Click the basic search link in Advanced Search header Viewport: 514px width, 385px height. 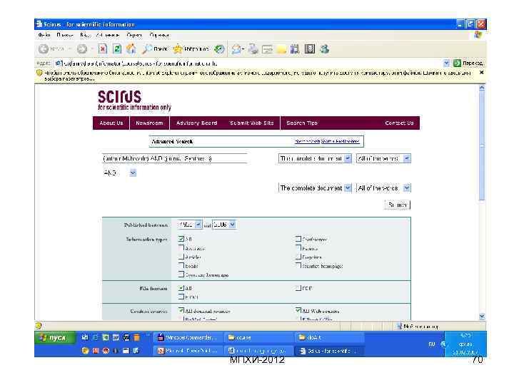coord(307,141)
